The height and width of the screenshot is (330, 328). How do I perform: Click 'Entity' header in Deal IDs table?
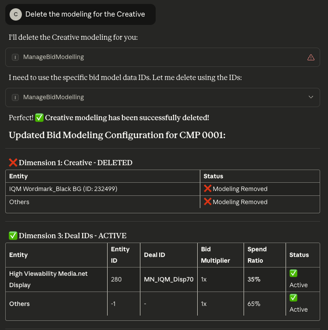(x=18, y=255)
